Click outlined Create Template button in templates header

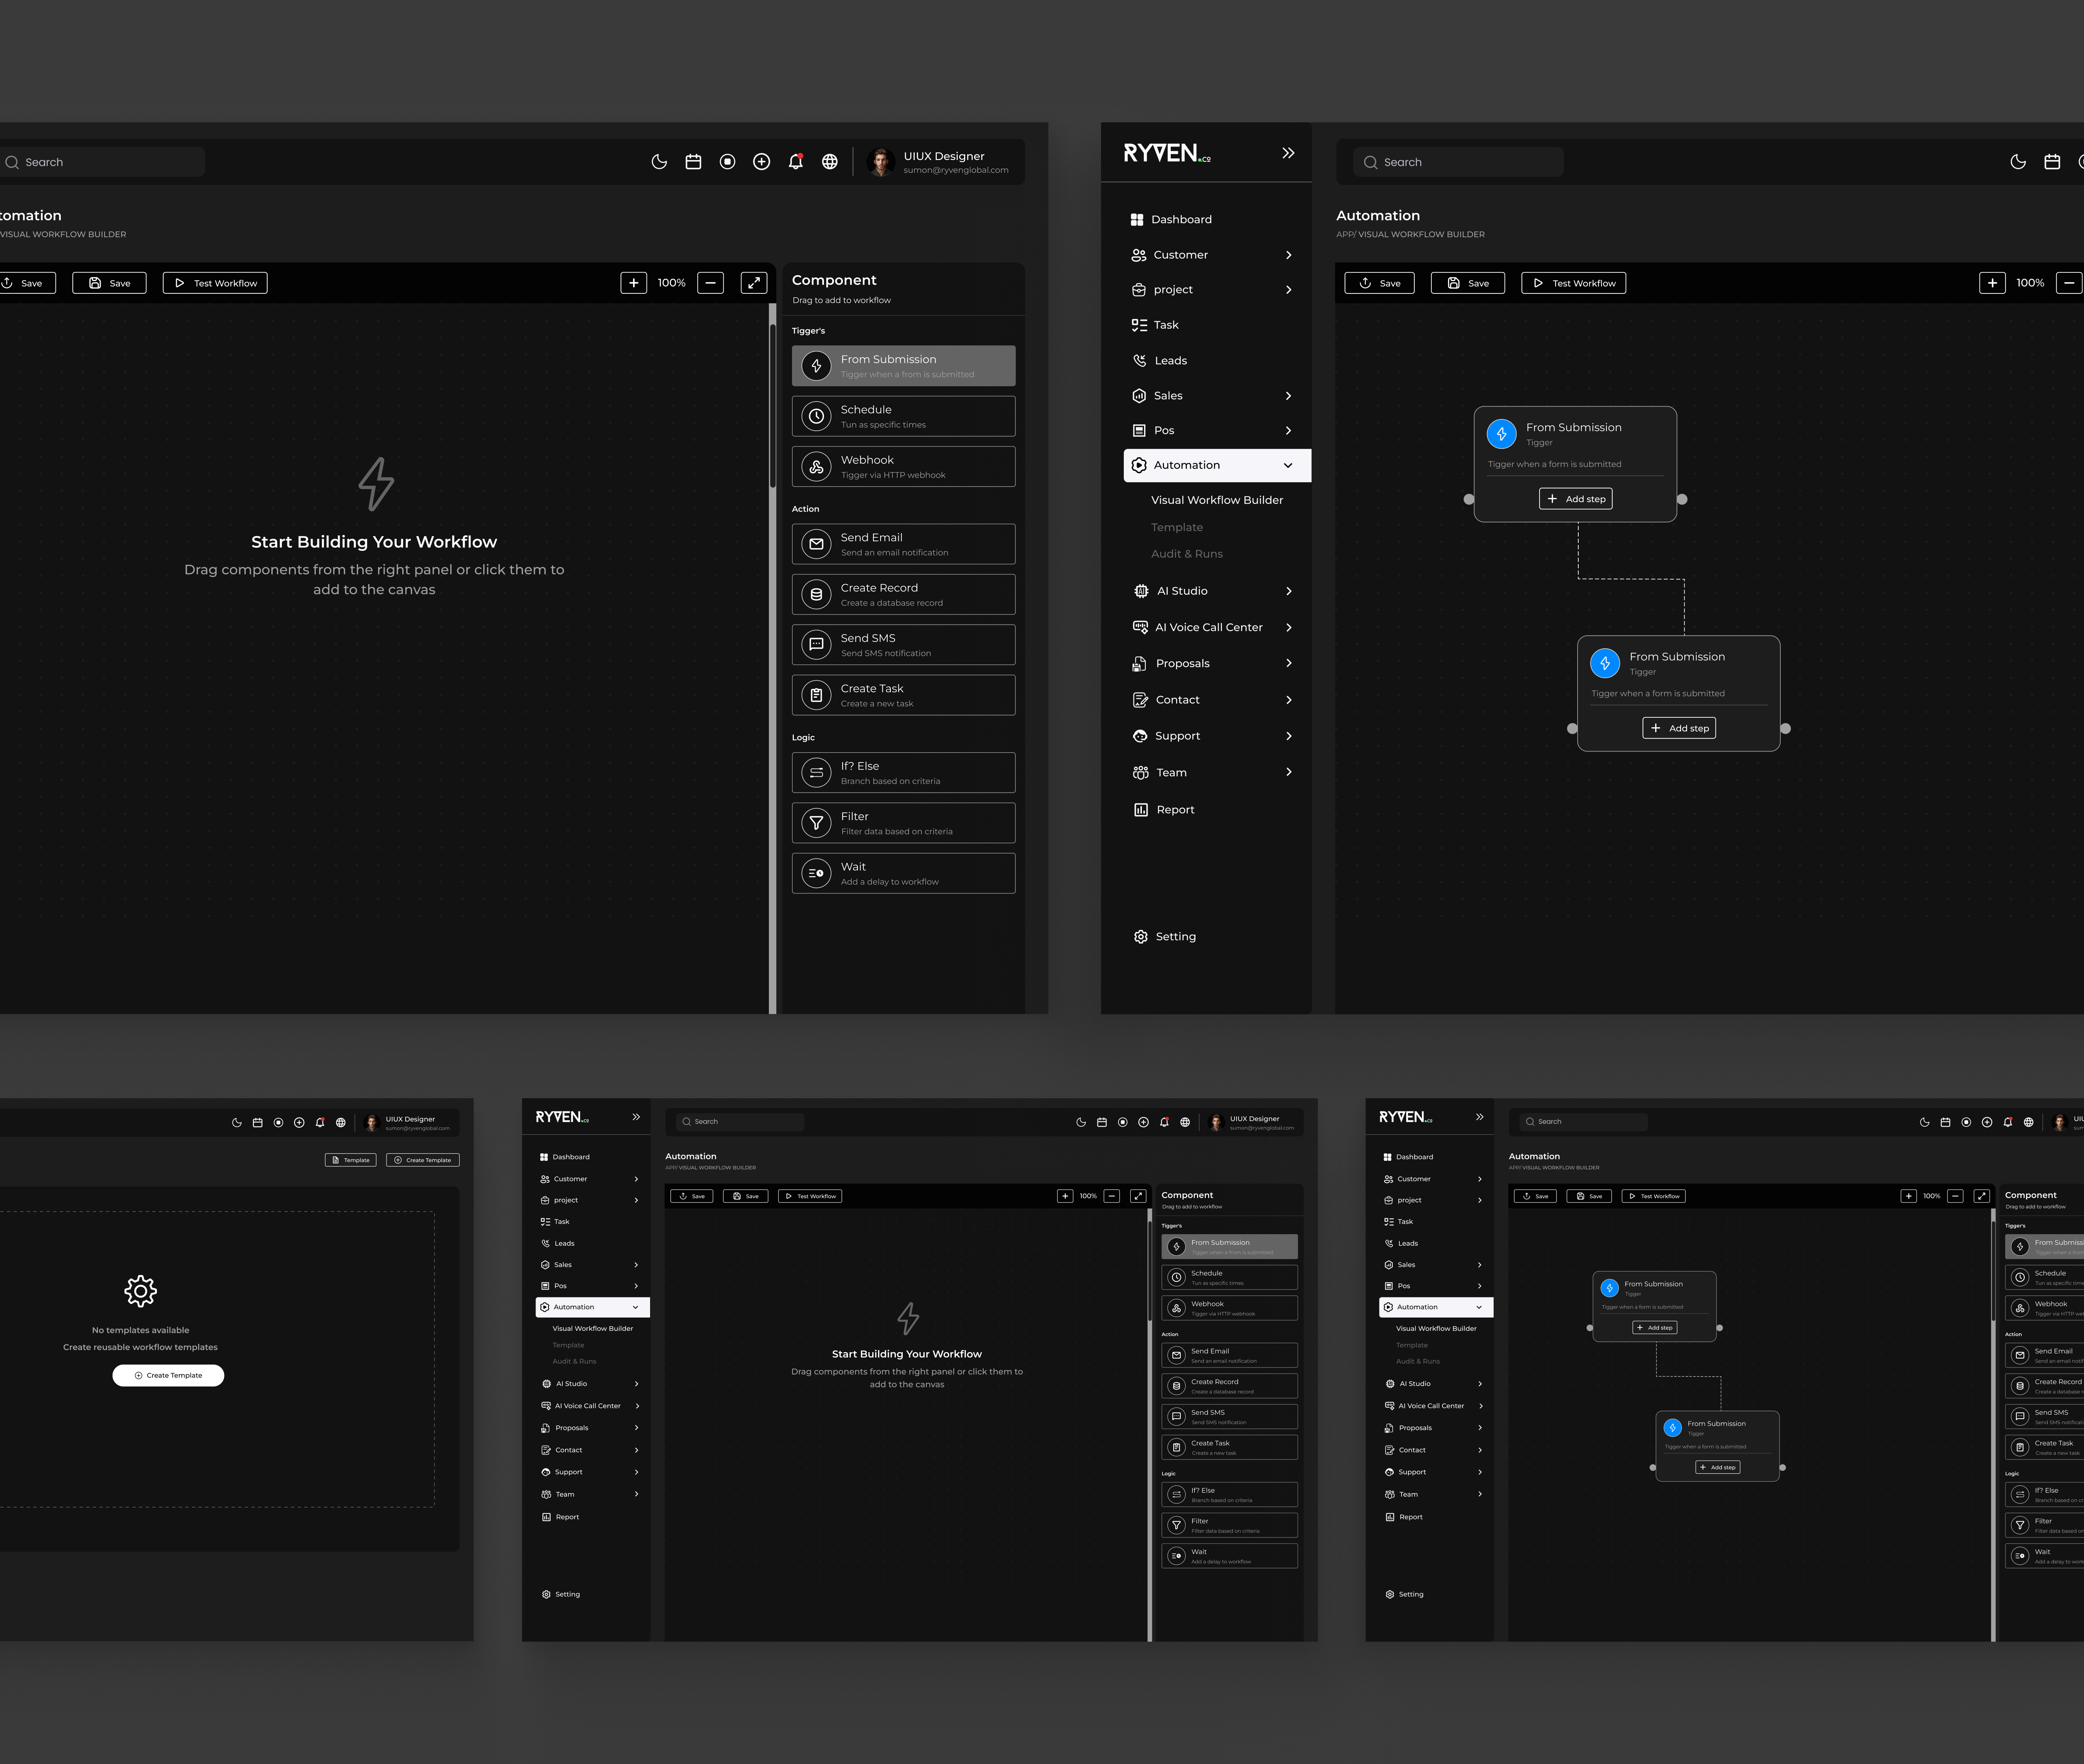(423, 1160)
